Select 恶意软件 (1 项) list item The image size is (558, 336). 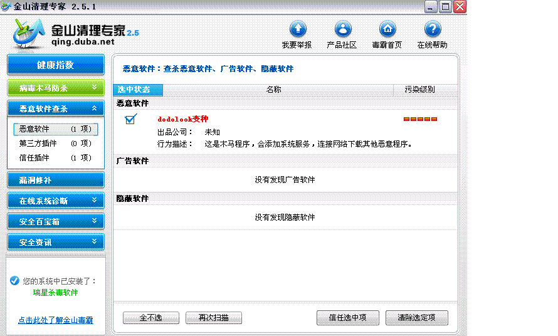(56, 129)
